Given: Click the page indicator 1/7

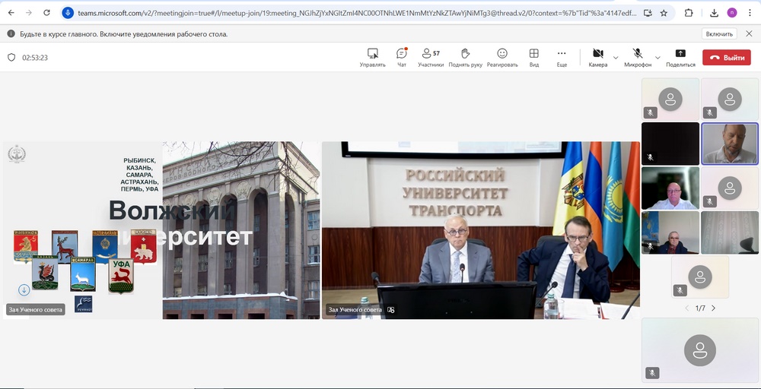Looking at the screenshot, I should click(x=700, y=308).
